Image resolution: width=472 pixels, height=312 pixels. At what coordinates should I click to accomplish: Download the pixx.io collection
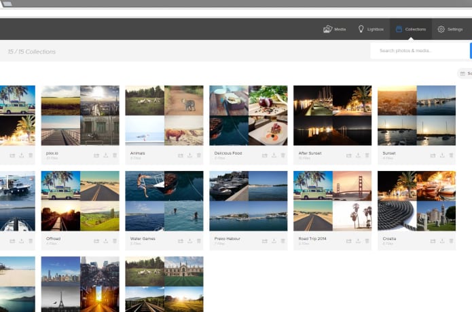(106, 155)
